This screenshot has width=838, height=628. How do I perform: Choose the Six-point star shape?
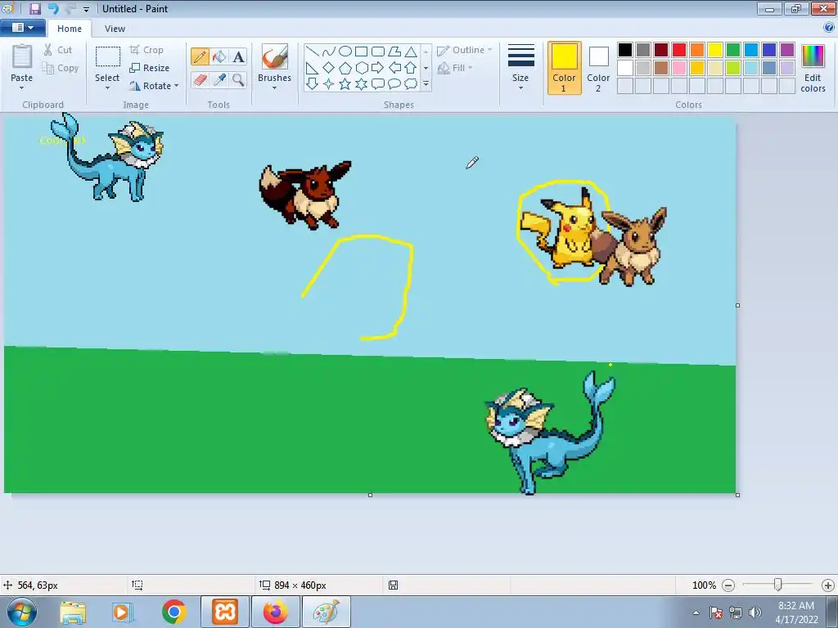[x=361, y=84]
